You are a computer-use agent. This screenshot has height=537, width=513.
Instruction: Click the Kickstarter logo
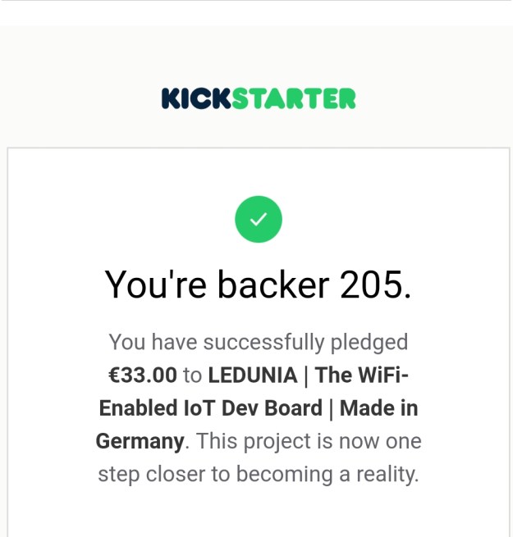pos(259,98)
